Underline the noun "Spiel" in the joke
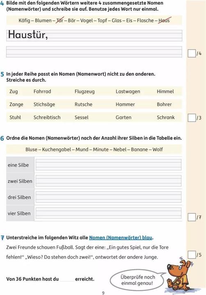 point(135,247)
